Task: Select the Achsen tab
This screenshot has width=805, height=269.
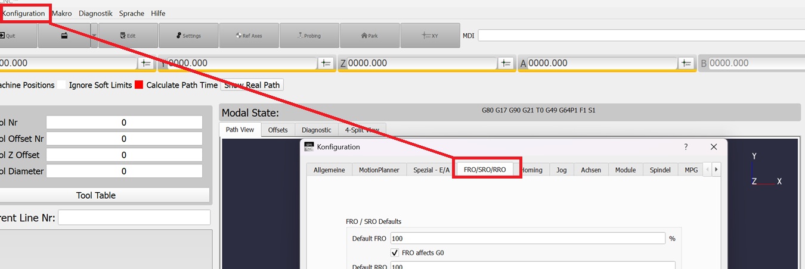Action: pos(591,170)
